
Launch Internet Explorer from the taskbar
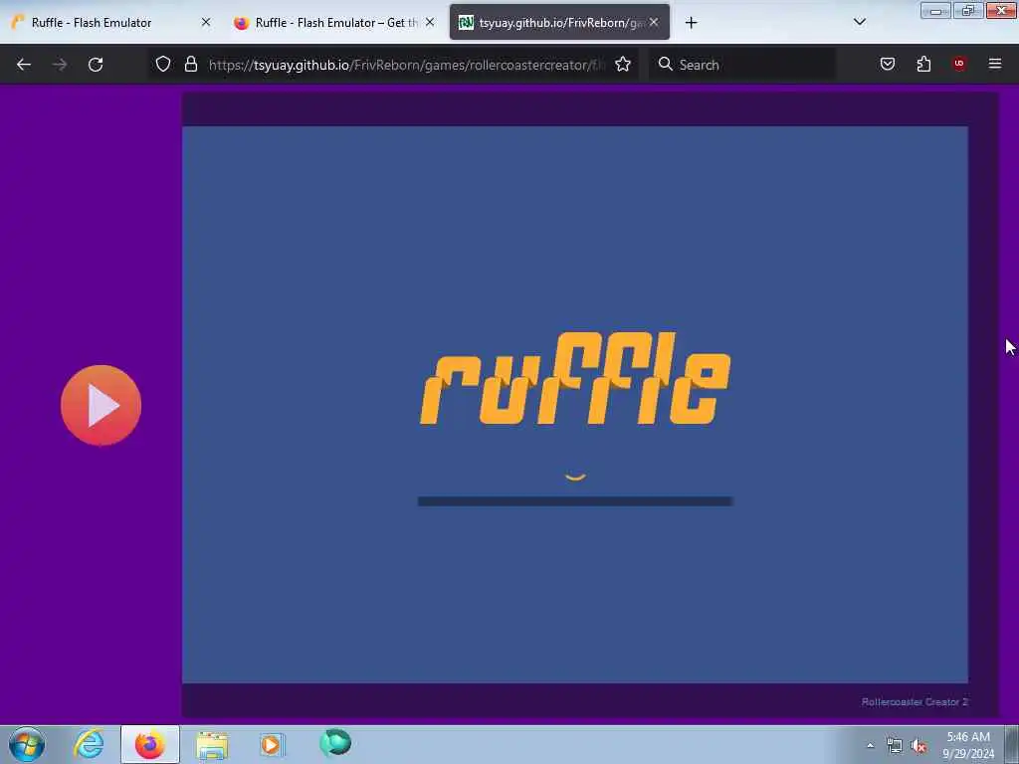pos(89,744)
